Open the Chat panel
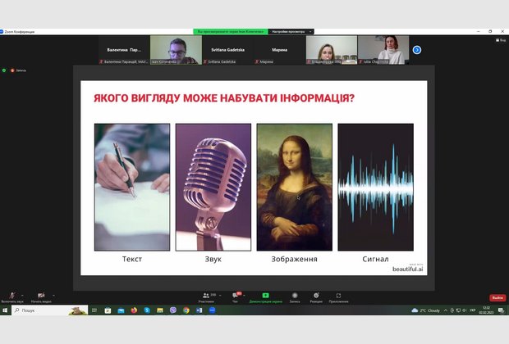 (235, 296)
